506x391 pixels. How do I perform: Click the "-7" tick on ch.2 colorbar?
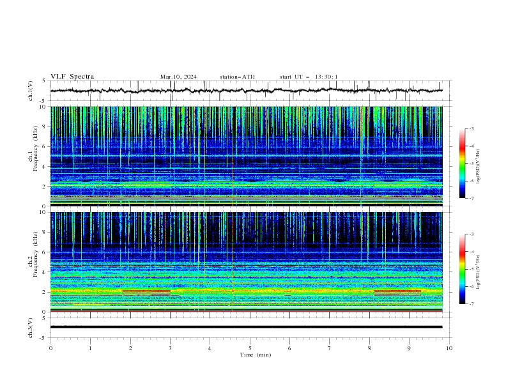471,303
